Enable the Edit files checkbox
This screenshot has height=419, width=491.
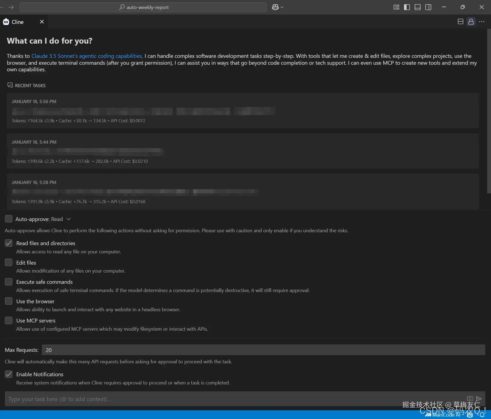9,262
